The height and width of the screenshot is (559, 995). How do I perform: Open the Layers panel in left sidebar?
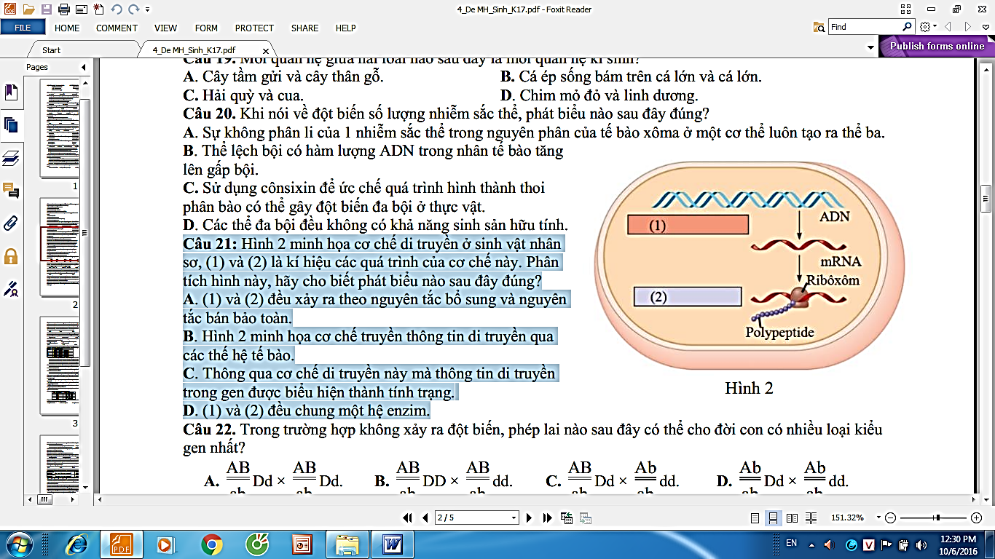pyautogui.click(x=11, y=158)
